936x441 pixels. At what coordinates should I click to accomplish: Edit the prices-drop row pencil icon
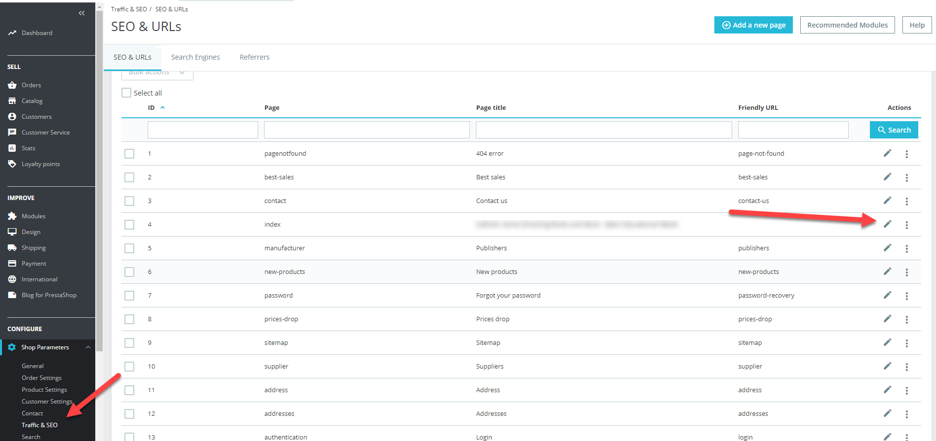click(x=888, y=319)
